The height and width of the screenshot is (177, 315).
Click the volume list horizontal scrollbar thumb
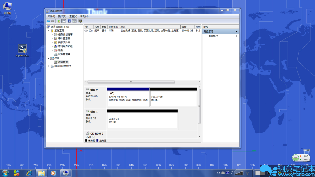(x=131, y=82)
